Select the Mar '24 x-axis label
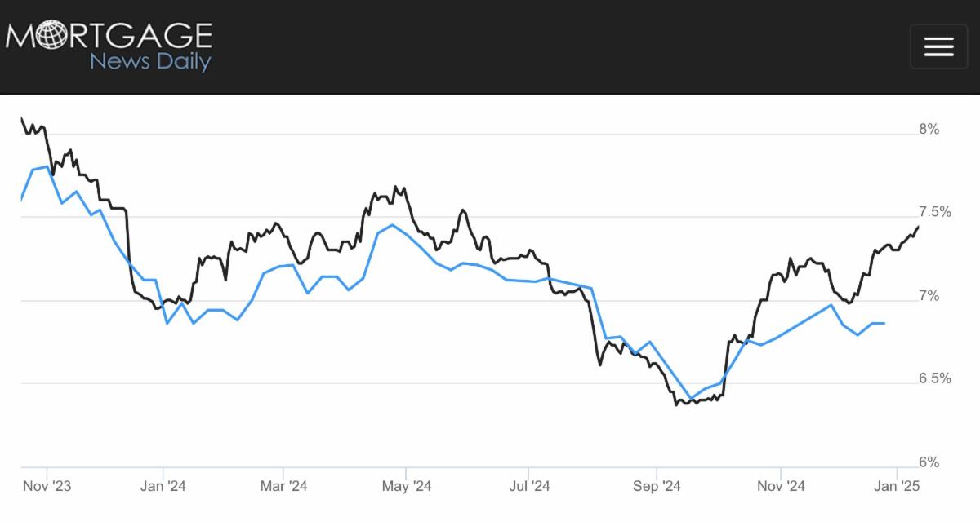980x526 pixels. coord(283,486)
